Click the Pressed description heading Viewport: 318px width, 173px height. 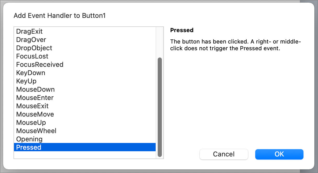click(182, 30)
